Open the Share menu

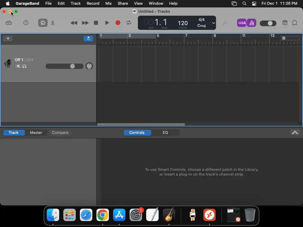point(123,3)
